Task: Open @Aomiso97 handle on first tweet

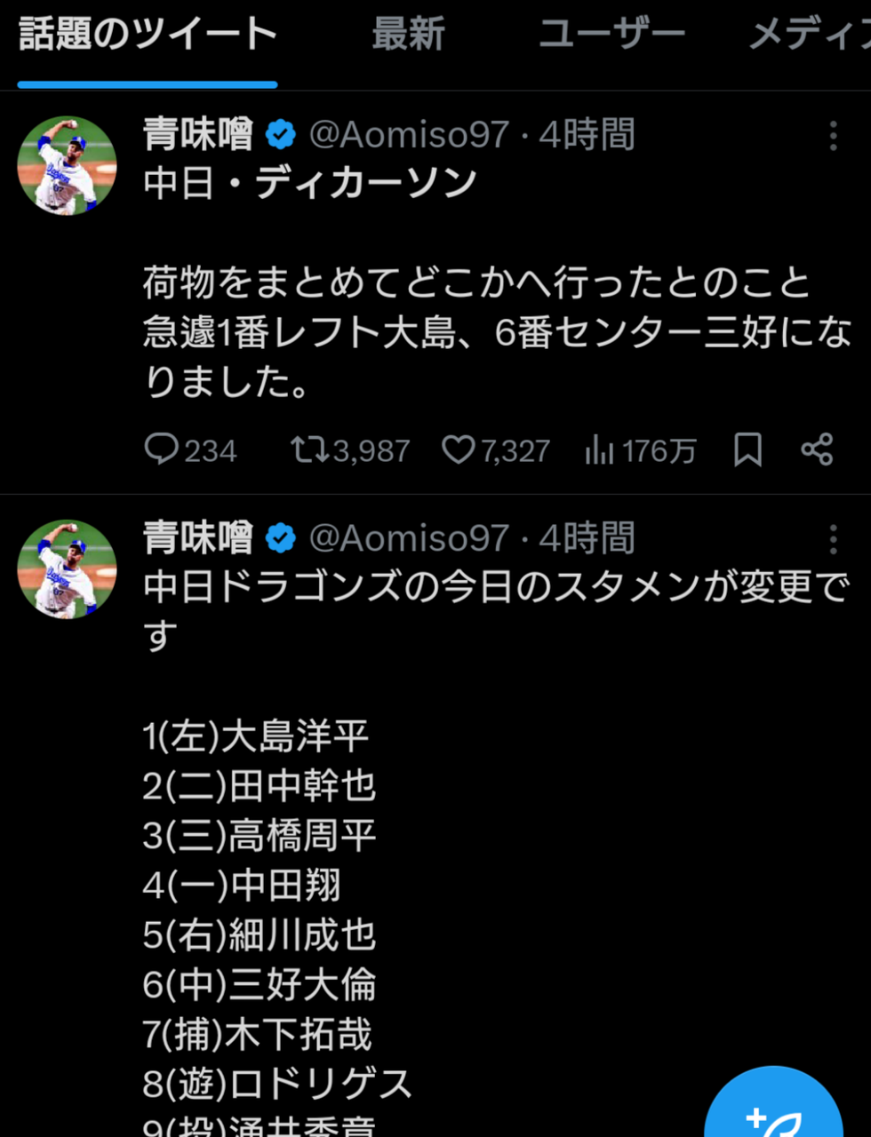Action: pyautogui.click(x=409, y=135)
